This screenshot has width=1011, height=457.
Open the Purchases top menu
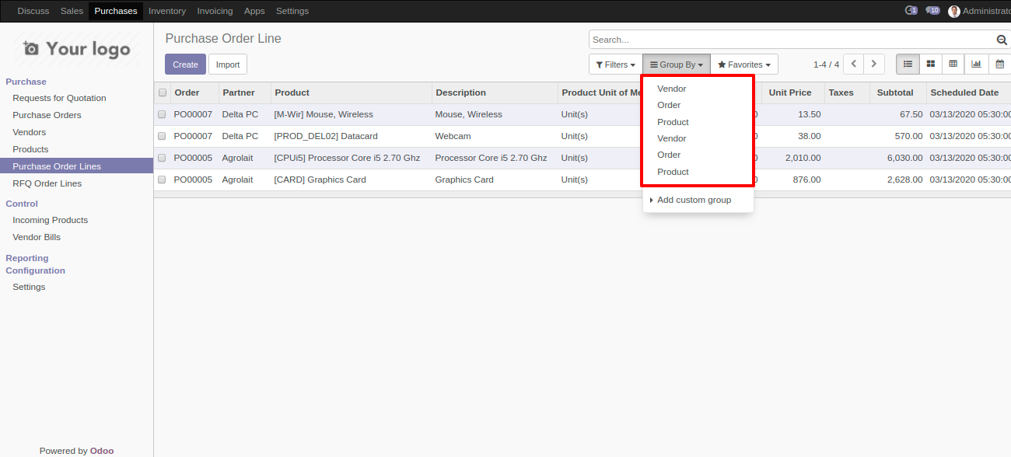click(x=116, y=11)
